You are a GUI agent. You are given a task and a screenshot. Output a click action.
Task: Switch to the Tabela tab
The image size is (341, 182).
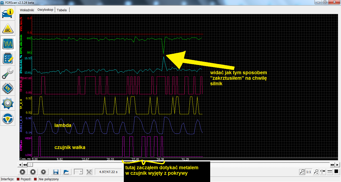pos(62,10)
